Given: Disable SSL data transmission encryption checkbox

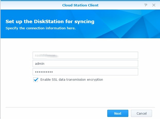Looking at the screenshot, I should [35, 80].
